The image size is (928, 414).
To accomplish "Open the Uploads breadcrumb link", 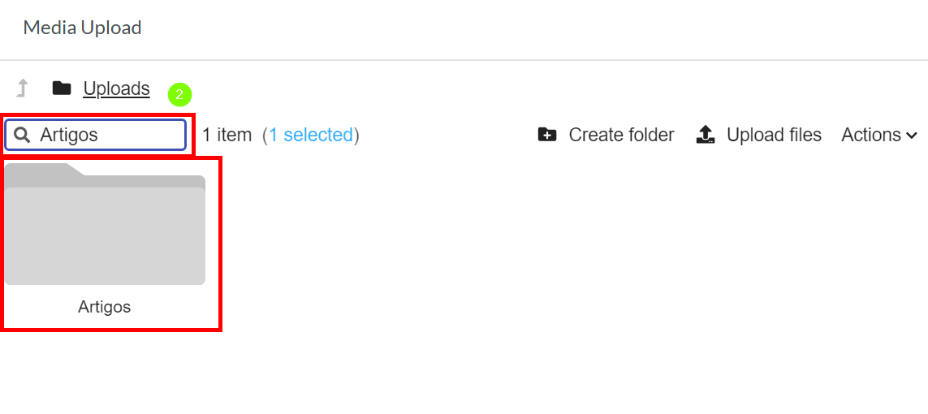I will click(116, 88).
